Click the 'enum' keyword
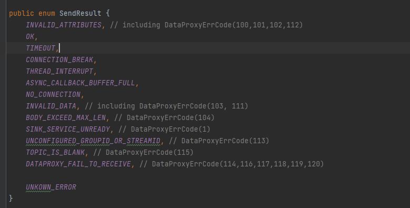Image resolution: width=410 pixels, height=208 pixels. [x=47, y=13]
